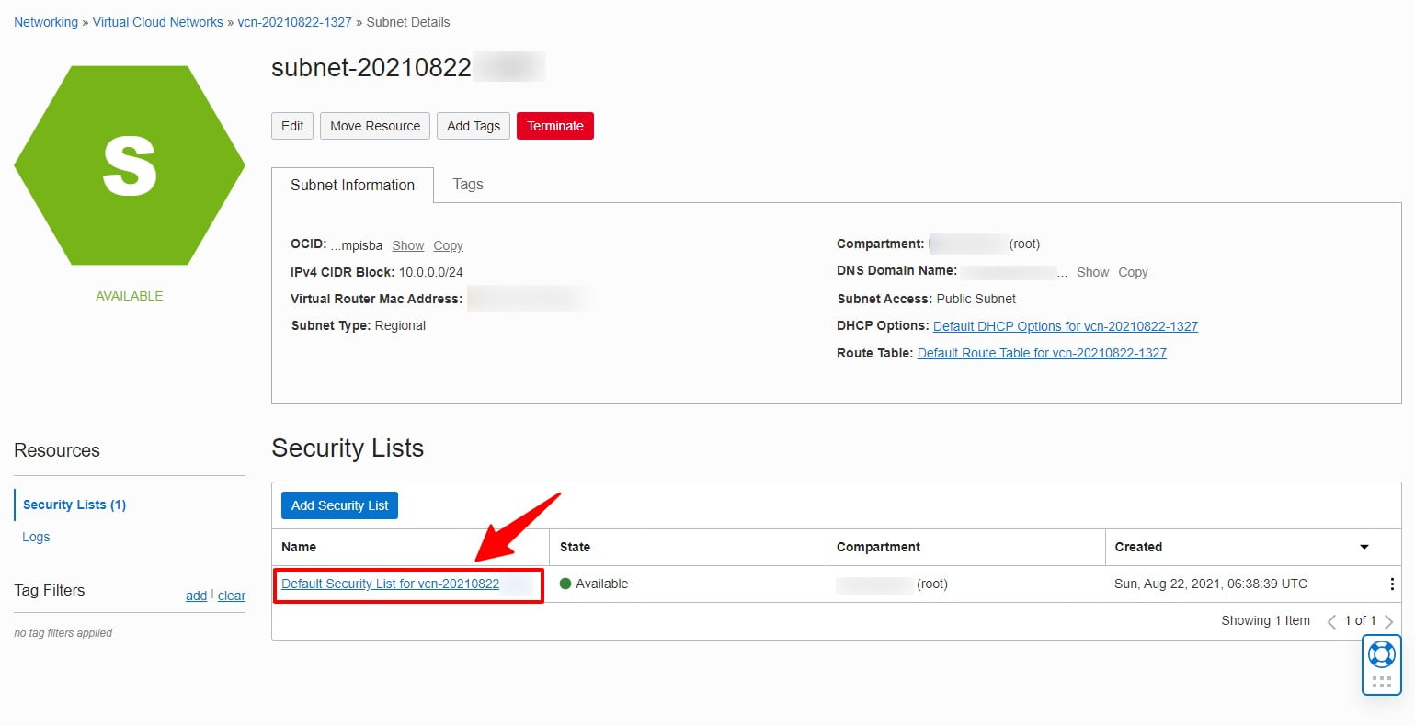Switch to the Tags tab
This screenshot has height=726, width=1415.
point(467,184)
